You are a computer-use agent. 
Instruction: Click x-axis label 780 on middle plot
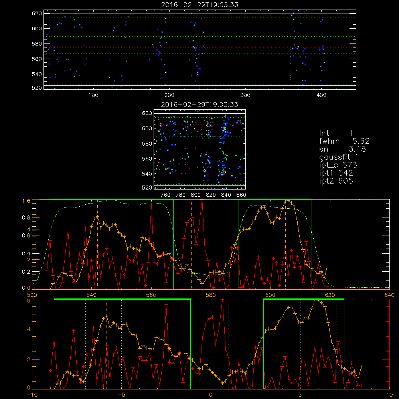(x=181, y=195)
